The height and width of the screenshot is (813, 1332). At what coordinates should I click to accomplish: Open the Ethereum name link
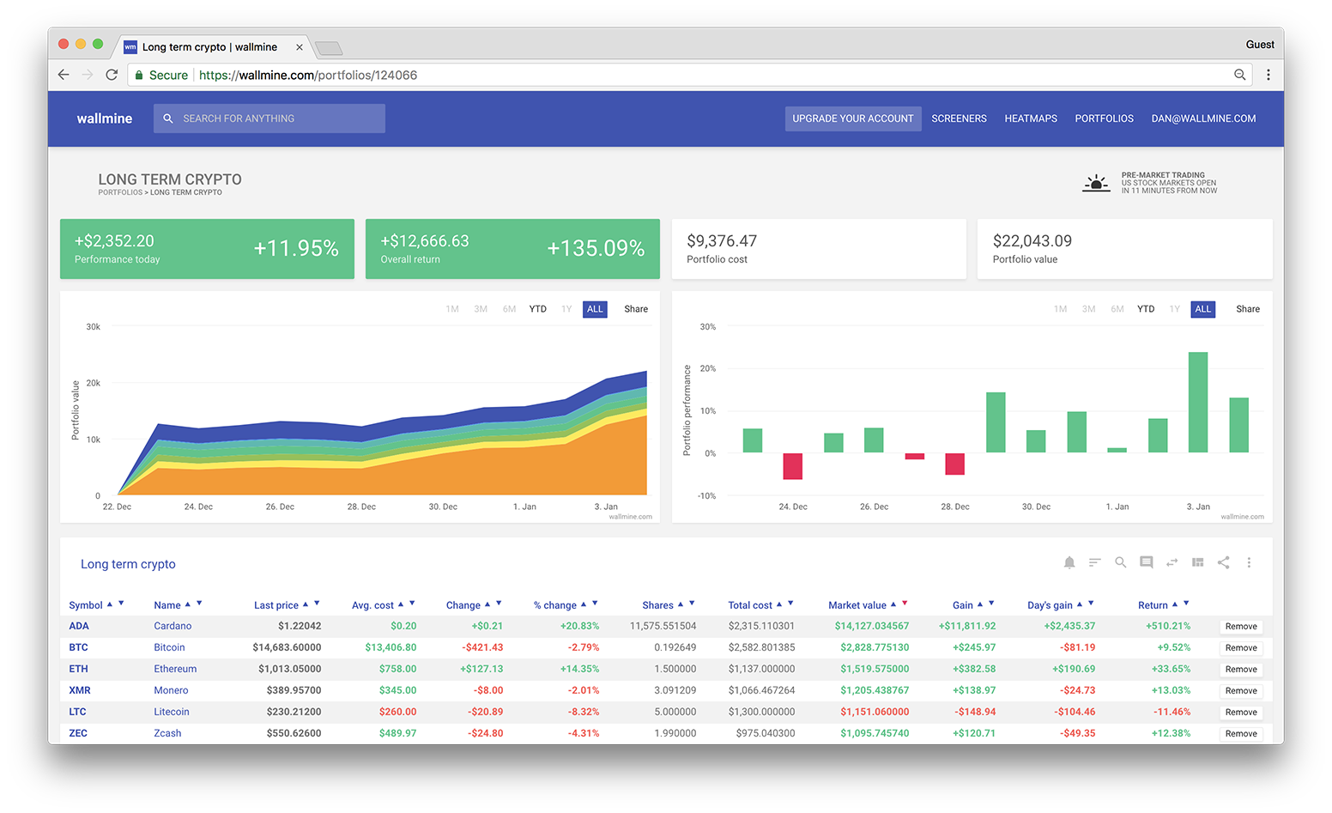point(175,669)
